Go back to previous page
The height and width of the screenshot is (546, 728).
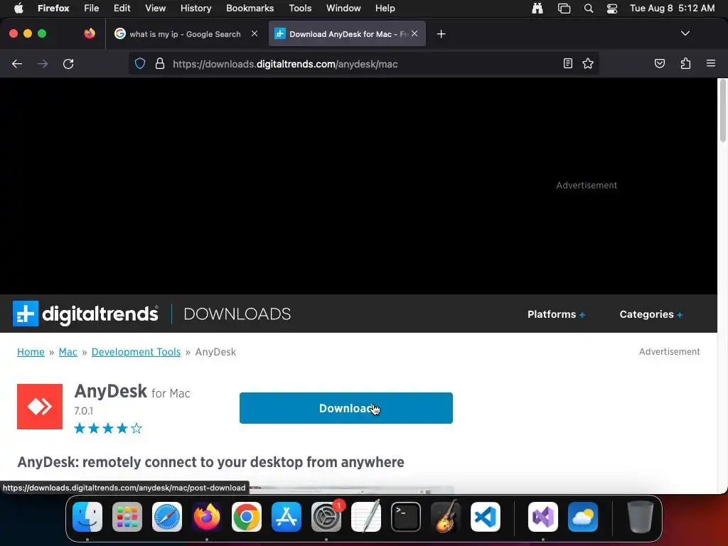tap(17, 63)
